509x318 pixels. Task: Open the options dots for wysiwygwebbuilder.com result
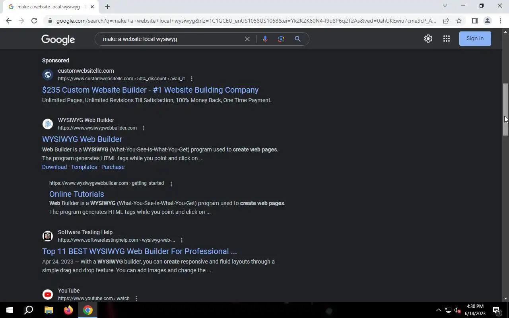click(x=144, y=128)
